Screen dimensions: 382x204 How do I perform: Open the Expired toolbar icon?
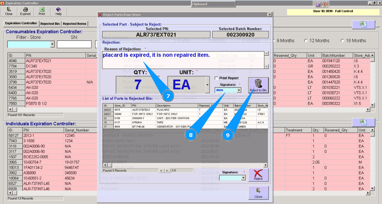pyautogui.click(x=25, y=11)
